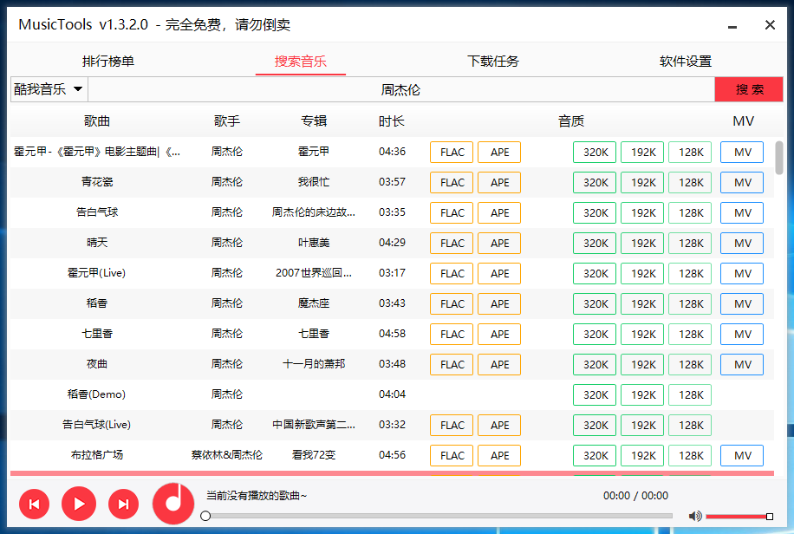This screenshot has height=534, width=794.
Task: Switch to the 搜索音乐 tab
Action: [x=300, y=62]
